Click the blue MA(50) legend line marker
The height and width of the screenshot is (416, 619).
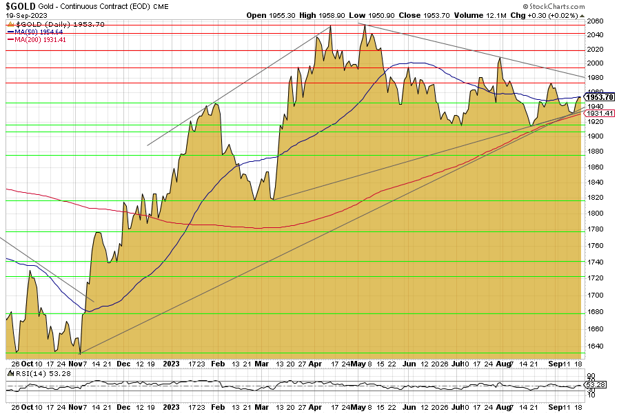(10, 32)
